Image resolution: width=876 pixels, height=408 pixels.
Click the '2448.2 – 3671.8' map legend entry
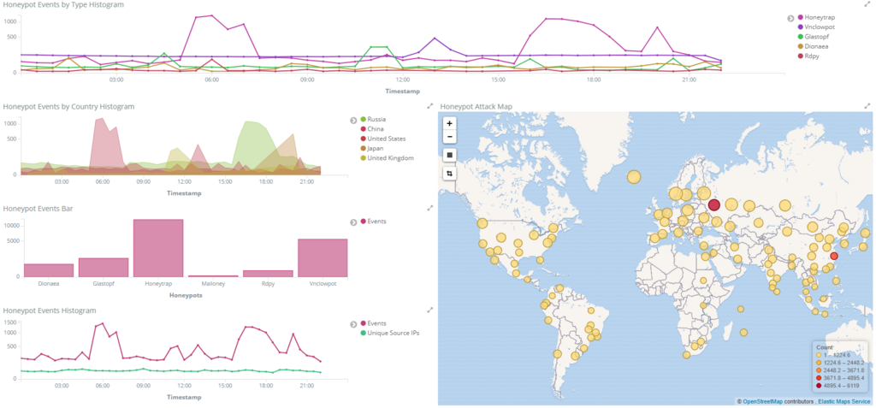coord(840,370)
